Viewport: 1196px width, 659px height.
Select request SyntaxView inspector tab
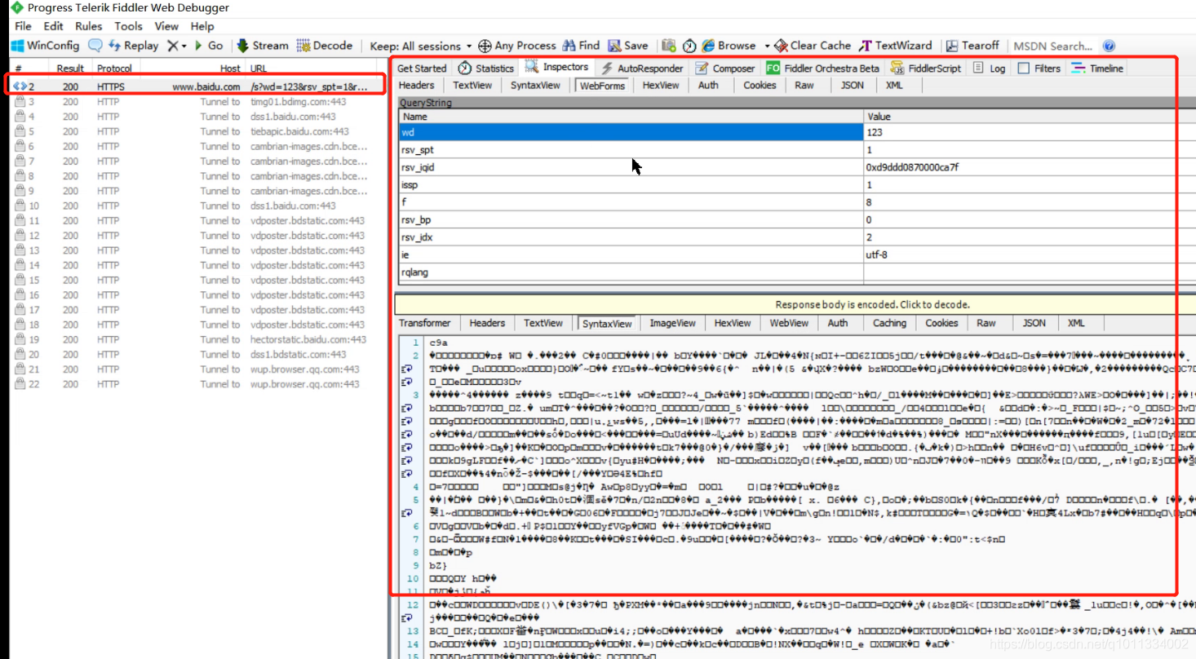coord(536,85)
